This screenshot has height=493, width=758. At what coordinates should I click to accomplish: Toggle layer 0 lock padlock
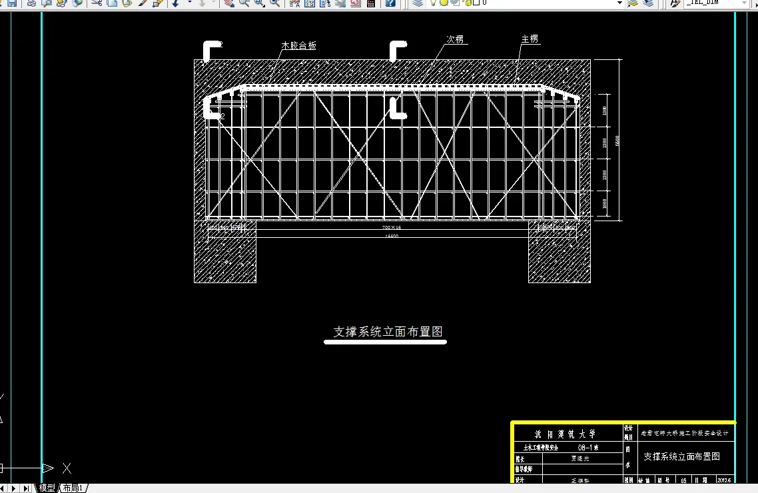467,3
